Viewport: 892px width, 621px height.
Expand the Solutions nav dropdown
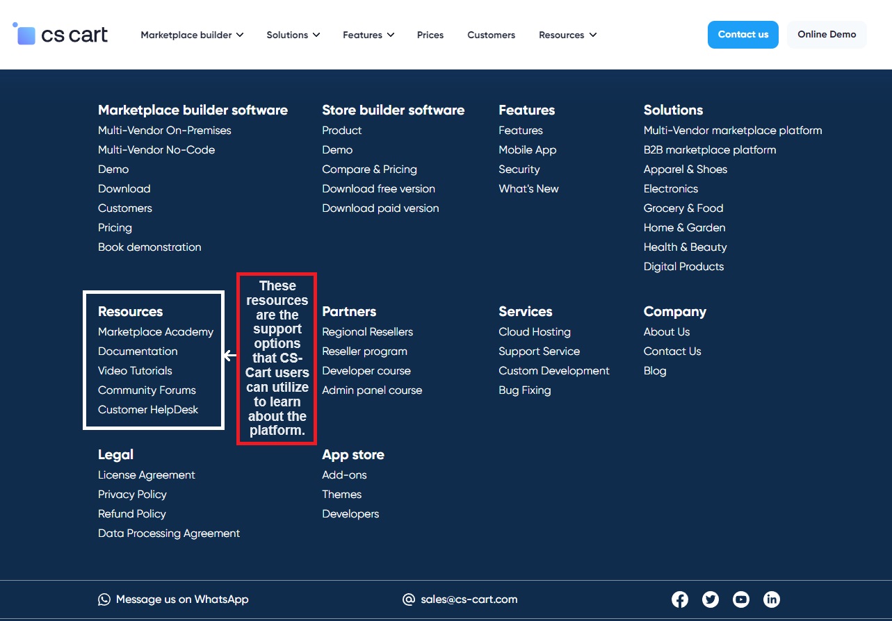293,35
